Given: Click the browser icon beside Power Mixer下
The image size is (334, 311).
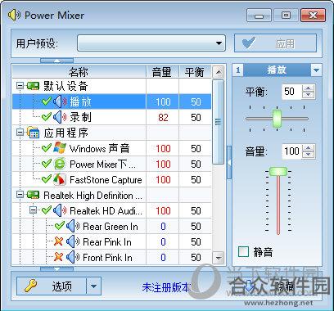Looking at the screenshot, I should [60, 164].
